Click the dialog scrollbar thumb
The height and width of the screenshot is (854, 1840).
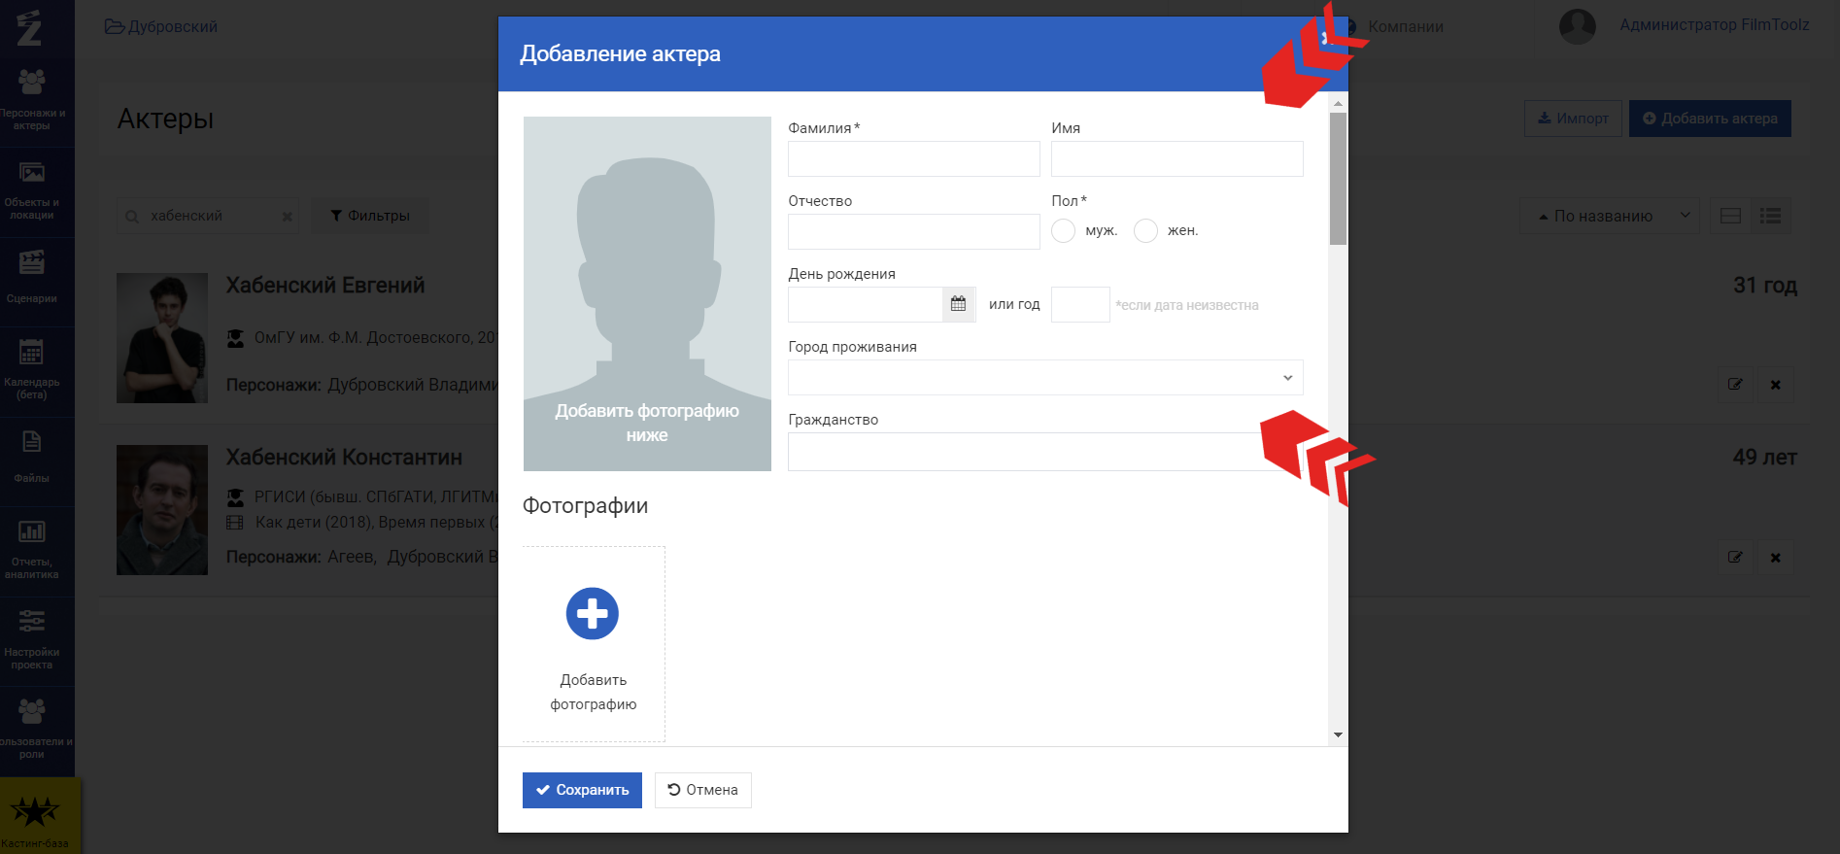[x=1338, y=179]
